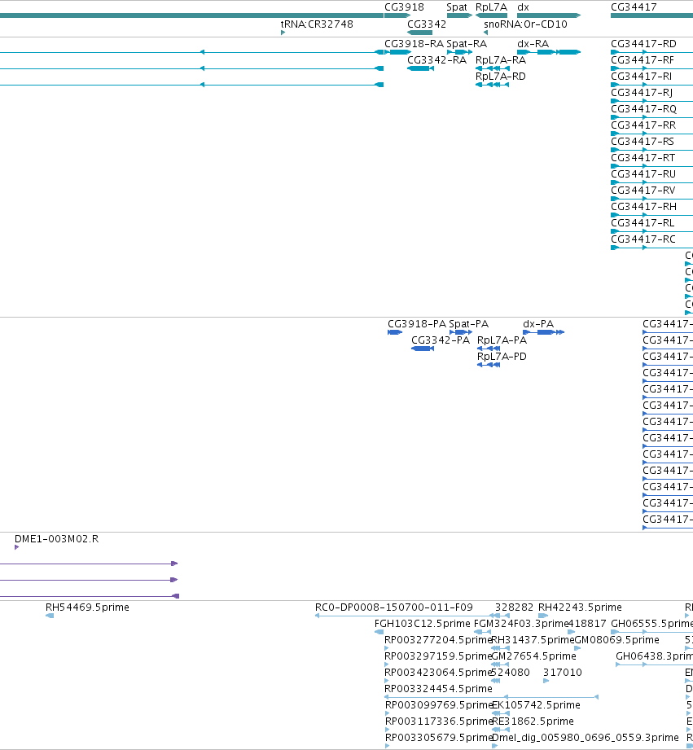The image size is (693, 750).
Task: Click the Dmel_dig_005980_0696_0559.3prime feature
Action: point(494,746)
